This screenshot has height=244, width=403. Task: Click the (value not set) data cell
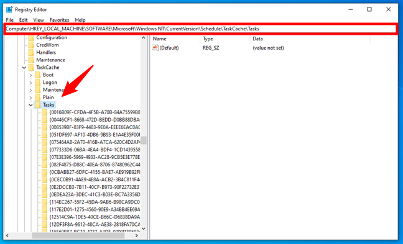click(268, 48)
